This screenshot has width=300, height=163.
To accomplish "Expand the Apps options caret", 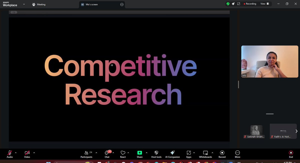I will tap(194, 153).
